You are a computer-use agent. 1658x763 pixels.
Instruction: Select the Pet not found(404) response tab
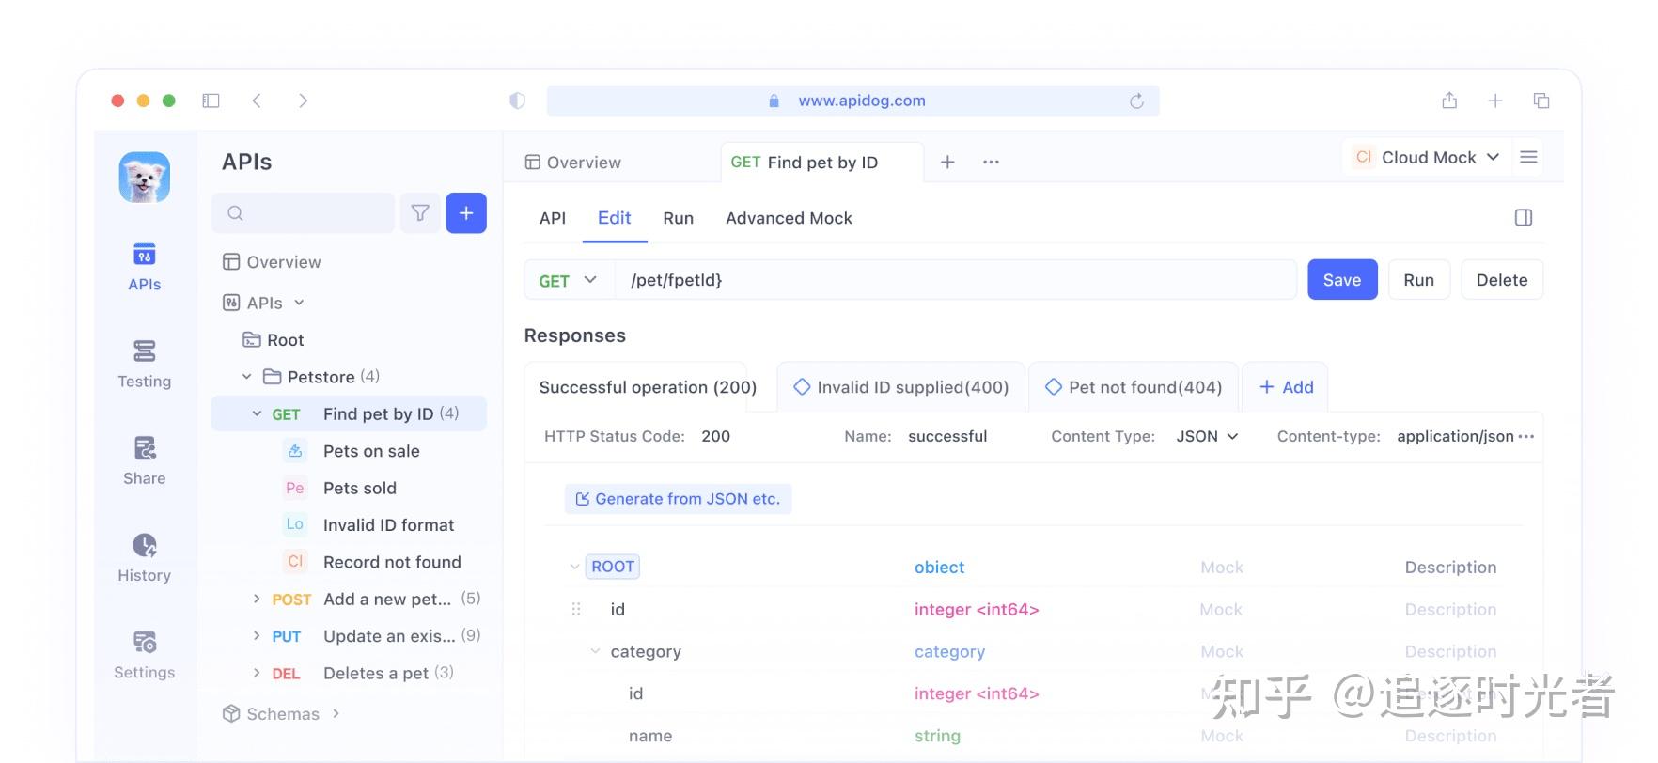1134,387
